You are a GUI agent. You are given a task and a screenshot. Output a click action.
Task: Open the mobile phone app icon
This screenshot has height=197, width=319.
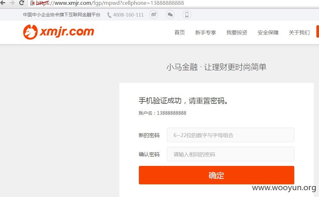point(187,15)
